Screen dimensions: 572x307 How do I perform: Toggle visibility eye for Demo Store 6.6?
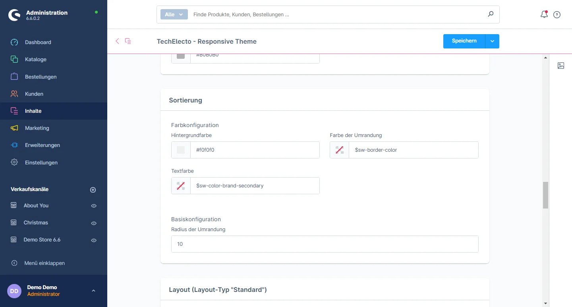(94, 240)
